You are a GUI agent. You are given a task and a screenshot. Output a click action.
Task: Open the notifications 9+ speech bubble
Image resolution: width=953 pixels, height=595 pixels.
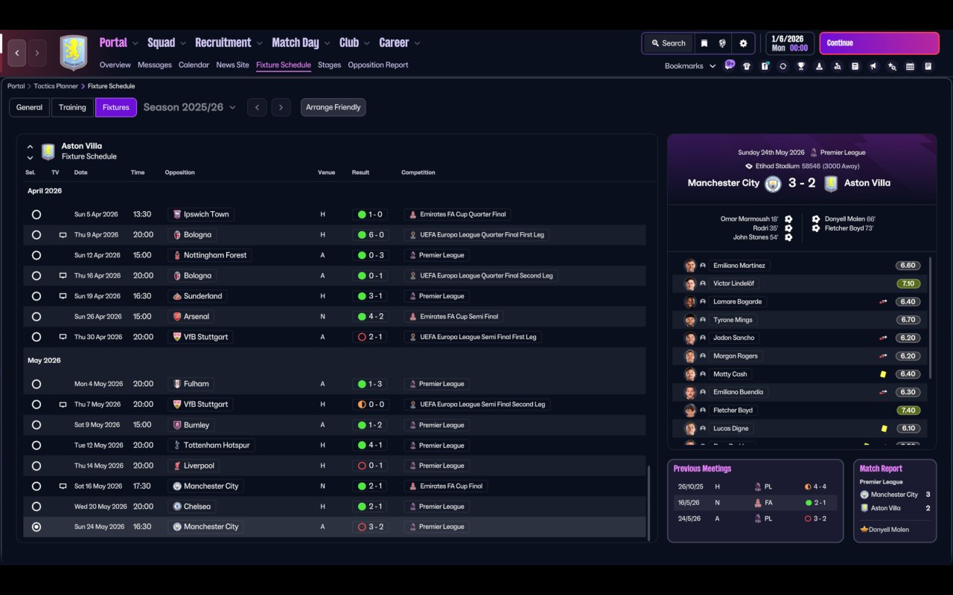click(x=730, y=65)
